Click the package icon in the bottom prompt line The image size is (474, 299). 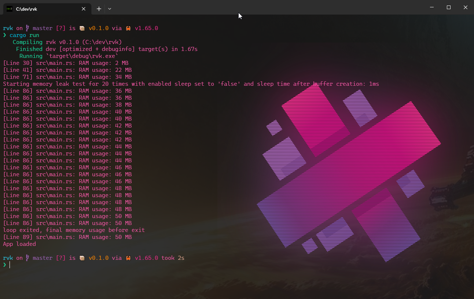coord(82,258)
